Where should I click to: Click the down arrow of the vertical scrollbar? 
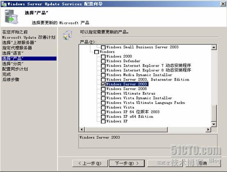point(214,124)
